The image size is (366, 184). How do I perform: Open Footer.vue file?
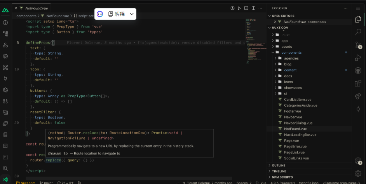tap(292, 111)
